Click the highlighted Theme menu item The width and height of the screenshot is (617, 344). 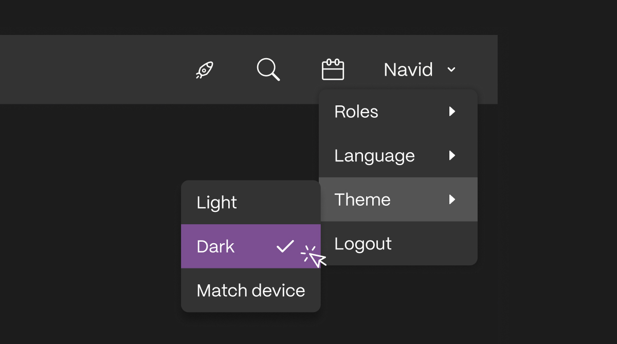398,200
